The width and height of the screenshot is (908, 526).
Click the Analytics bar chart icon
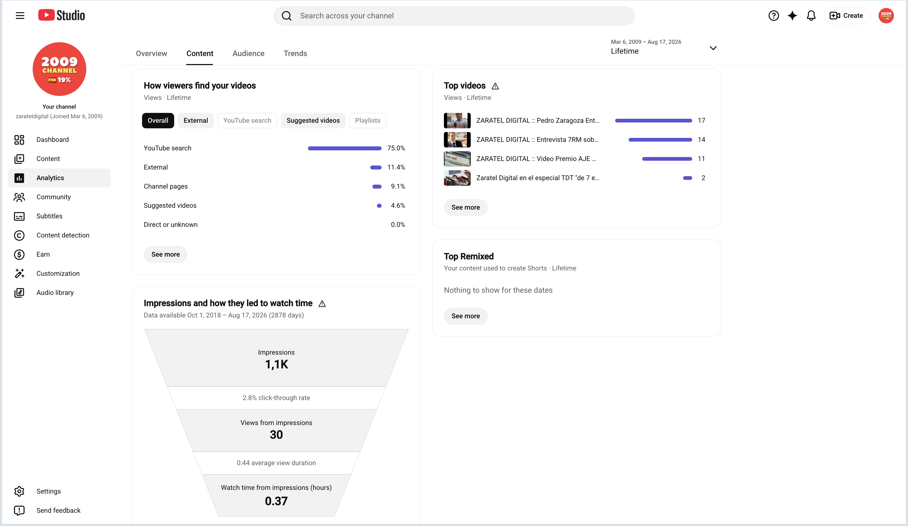point(19,178)
